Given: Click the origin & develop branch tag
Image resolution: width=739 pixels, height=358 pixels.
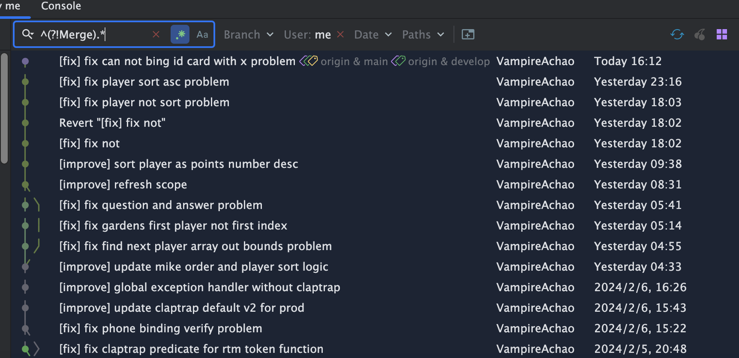Looking at the screenshot, I should point(448,62).
